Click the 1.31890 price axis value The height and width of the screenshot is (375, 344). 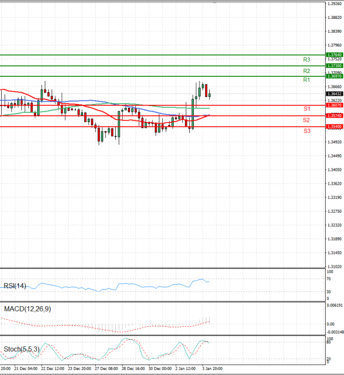point(334,239)
